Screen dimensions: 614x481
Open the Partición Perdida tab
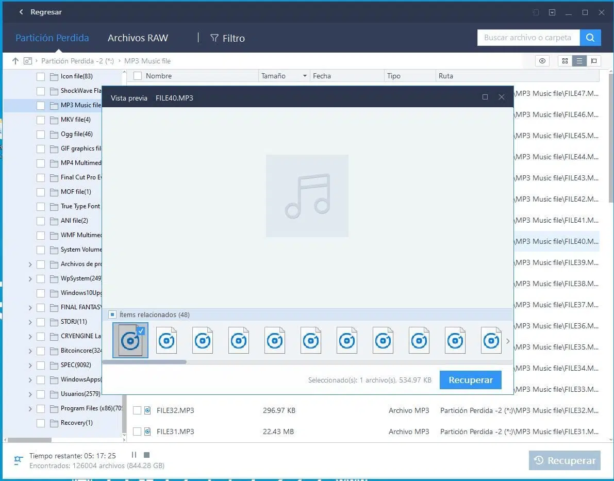click(52, 38)
